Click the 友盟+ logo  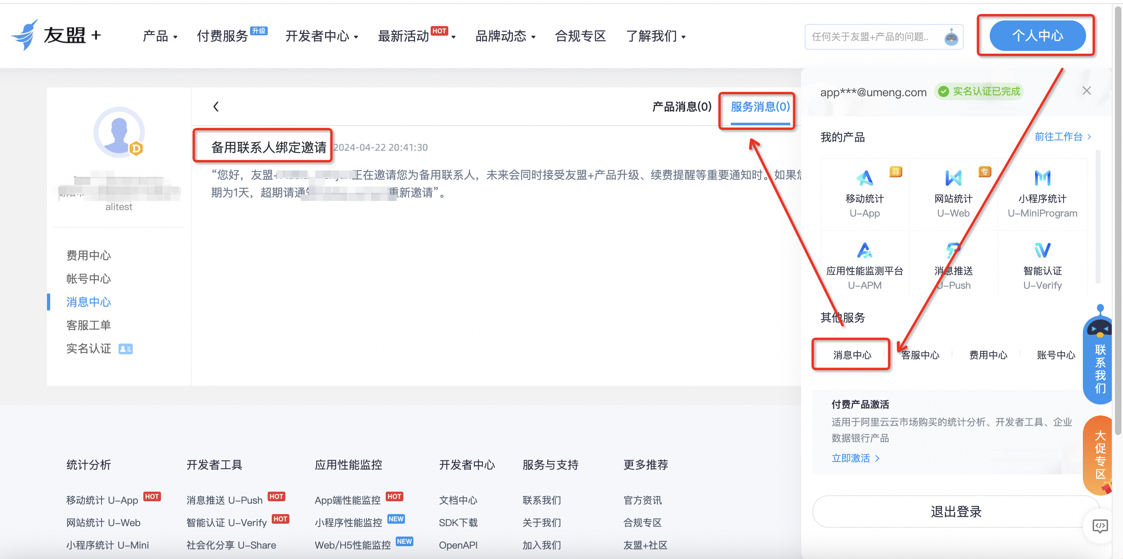pos(56,35)
